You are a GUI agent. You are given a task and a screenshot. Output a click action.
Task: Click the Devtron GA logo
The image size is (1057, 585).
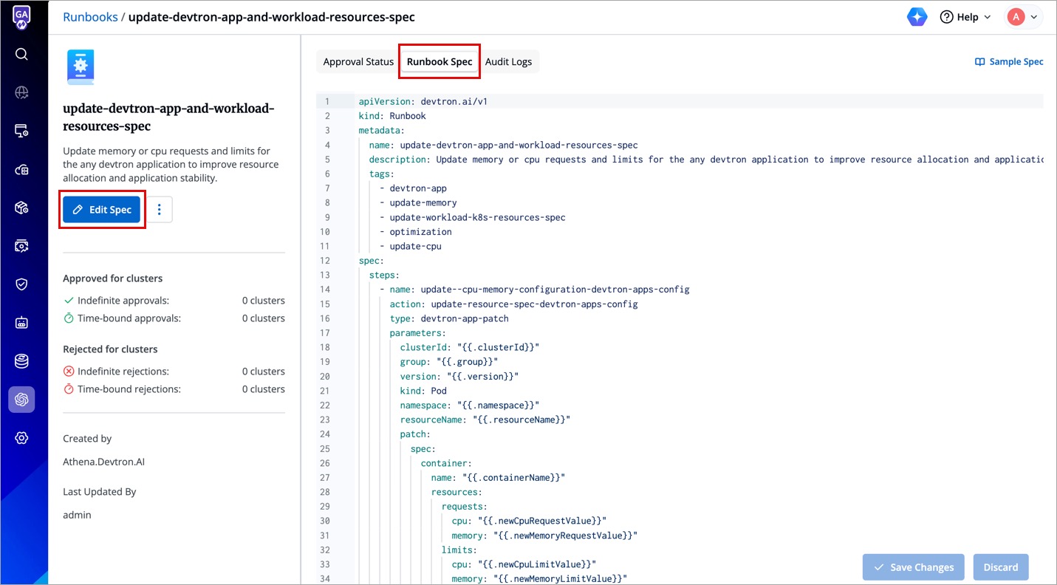coord(21,16)
